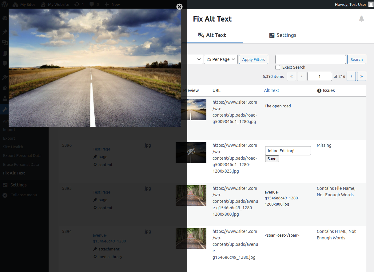Click the user avatar icon

[x=371, y=5]
